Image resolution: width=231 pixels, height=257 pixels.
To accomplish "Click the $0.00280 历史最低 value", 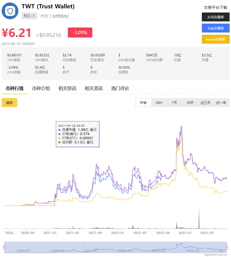I will tap(98, 55).
